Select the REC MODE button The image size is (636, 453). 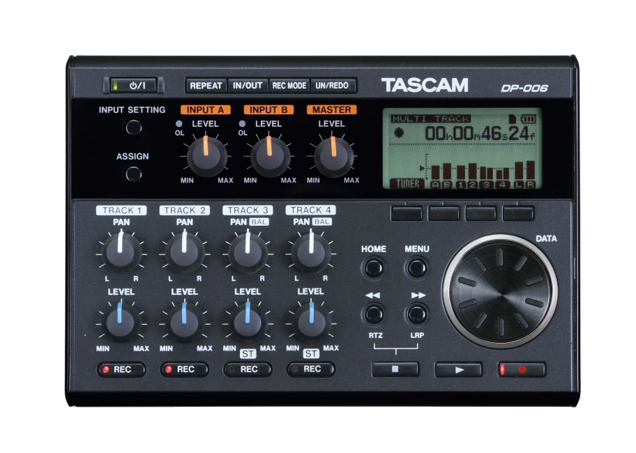(x=289, y=86)
